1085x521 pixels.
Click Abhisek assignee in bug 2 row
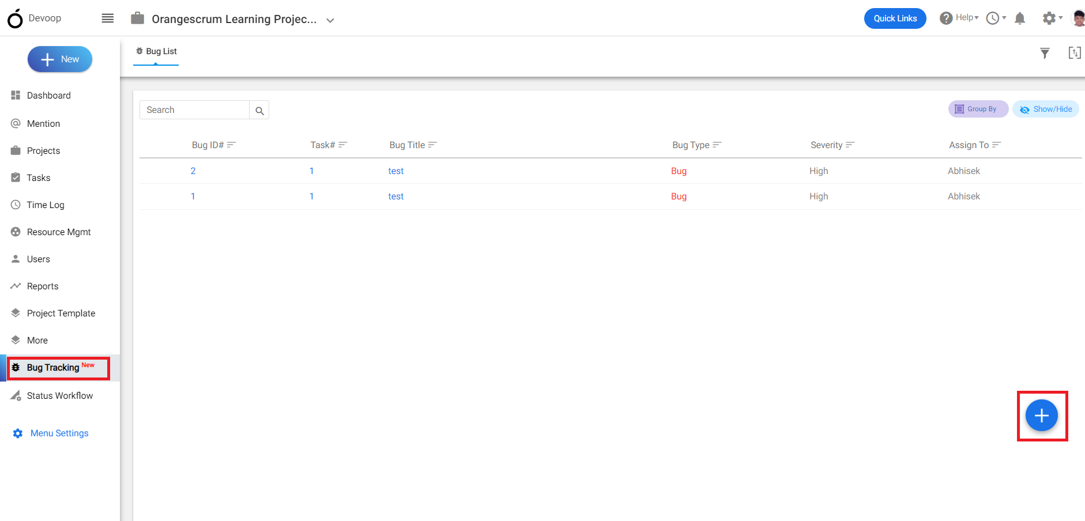(964, 171)
